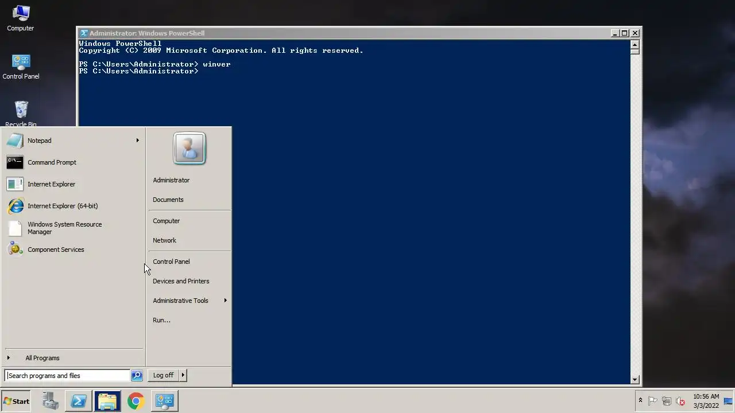Click the user account picture
Screen dimensions: 735x413
(x=189, y=149)
